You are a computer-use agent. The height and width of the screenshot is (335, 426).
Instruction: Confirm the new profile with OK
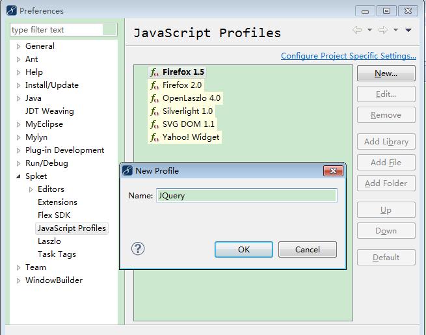(x=244, y=249)
